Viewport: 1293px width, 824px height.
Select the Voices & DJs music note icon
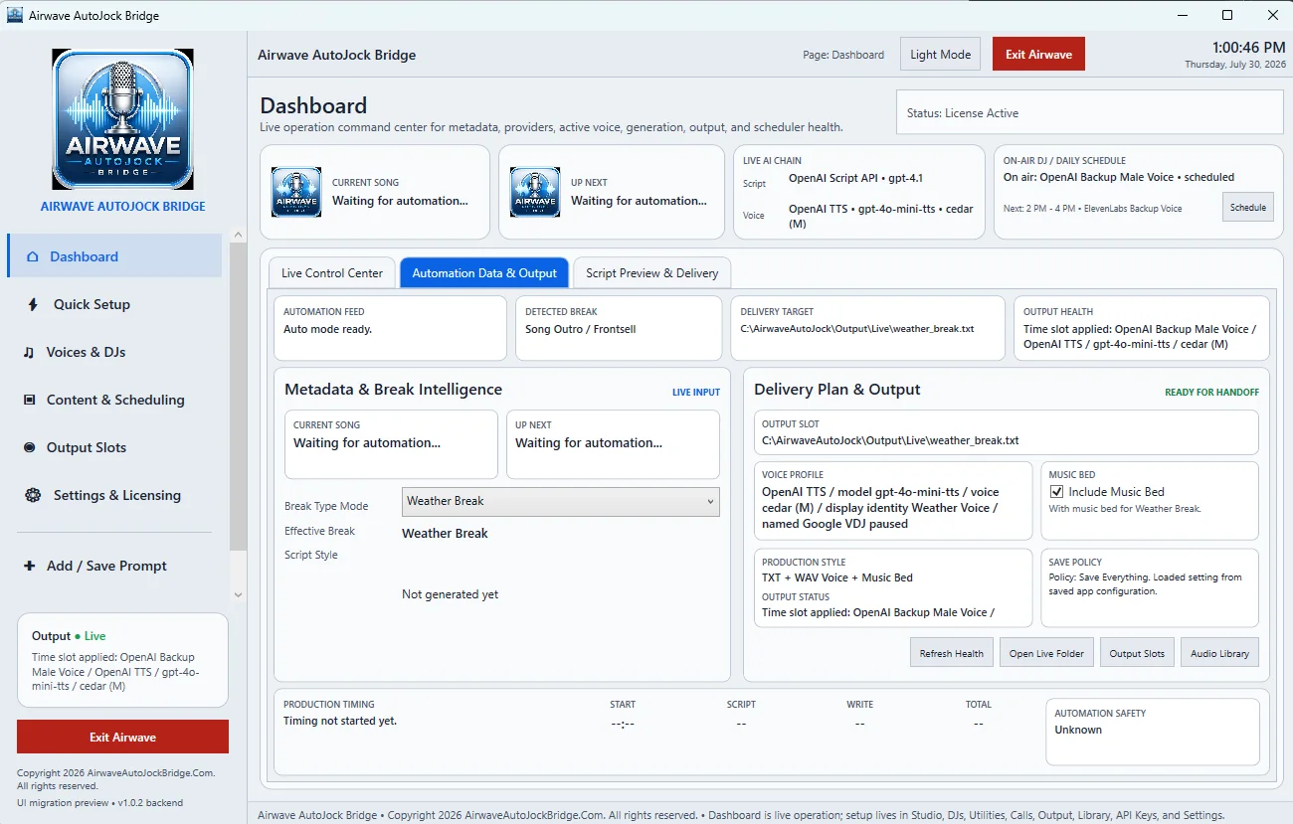[x=29, y=352]
